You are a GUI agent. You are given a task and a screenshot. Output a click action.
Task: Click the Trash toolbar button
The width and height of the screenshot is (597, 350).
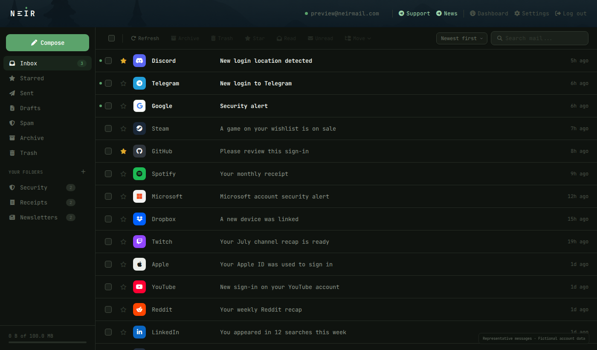[x=222, y=38]
